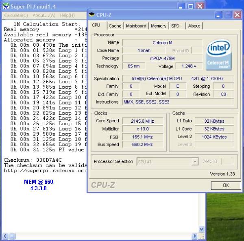Close the Super PI window
Viewport: 244px width, 241px height.
click(200, 6)
